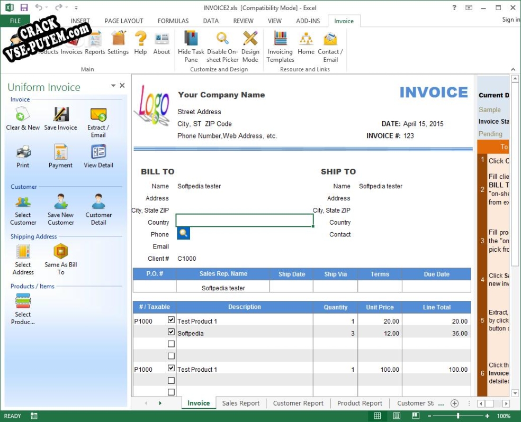Click the Save icon in quick access toolbar

pyautogui.click(x=24, y=7)
